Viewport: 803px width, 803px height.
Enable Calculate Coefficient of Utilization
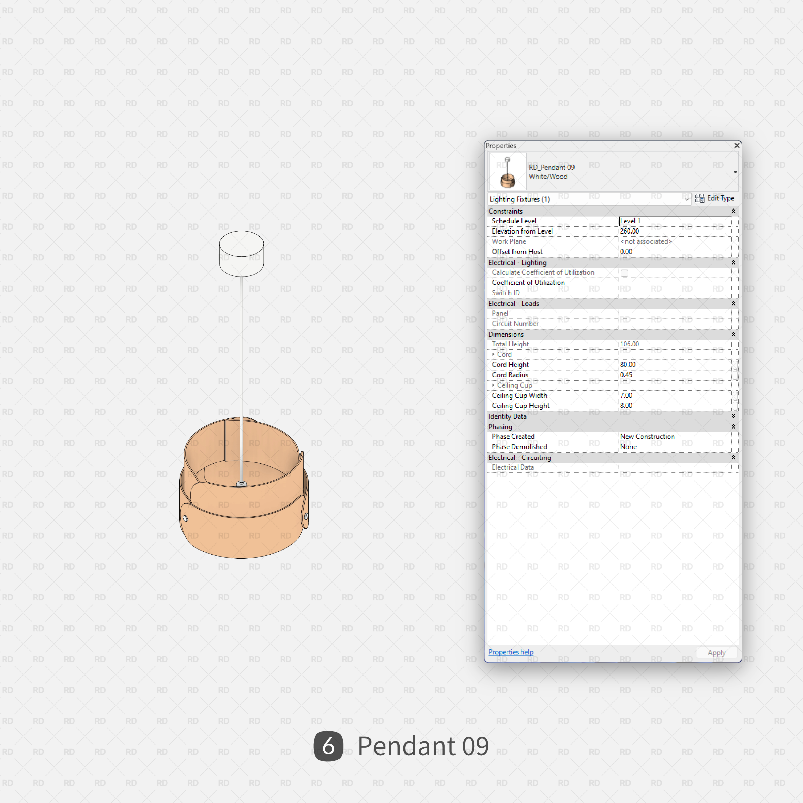pyautogui.click(x=625, y=273)
